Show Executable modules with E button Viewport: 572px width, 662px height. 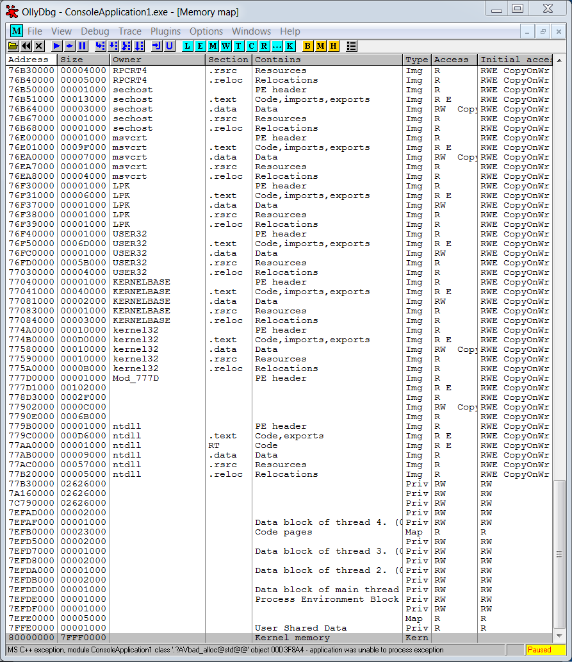pos(200,46)
